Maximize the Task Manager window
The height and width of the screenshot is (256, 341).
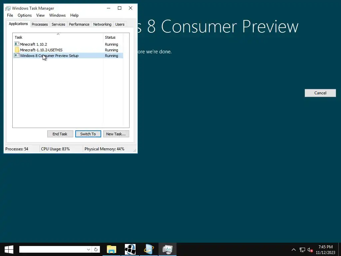click(120, 8)
